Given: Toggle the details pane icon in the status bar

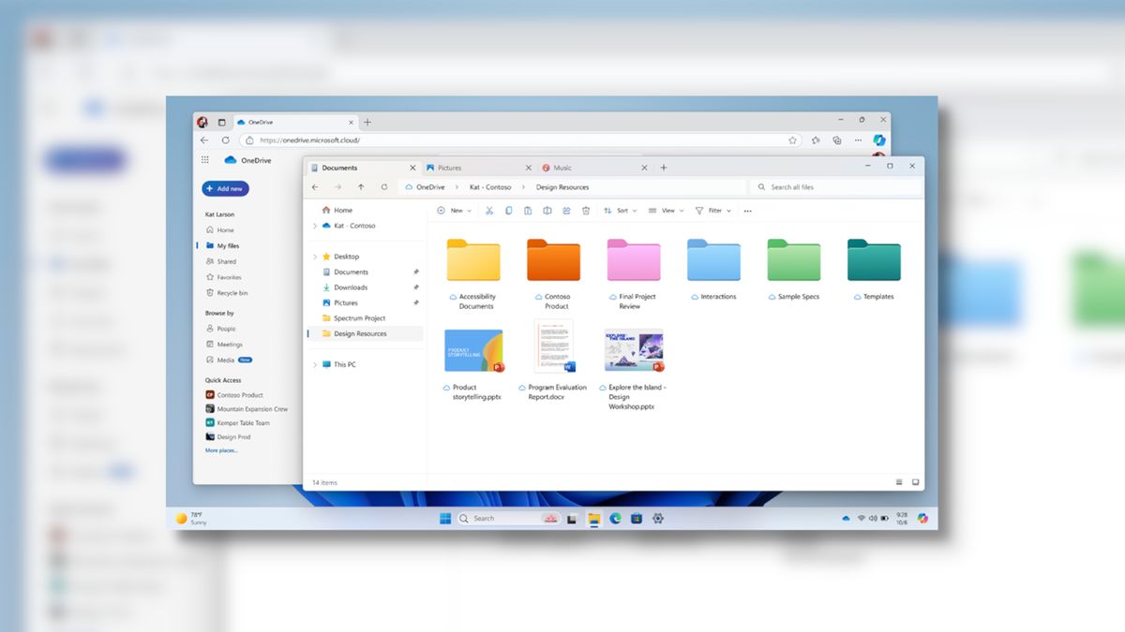Looking at the screenshot, I should click(x=915, y=481).
